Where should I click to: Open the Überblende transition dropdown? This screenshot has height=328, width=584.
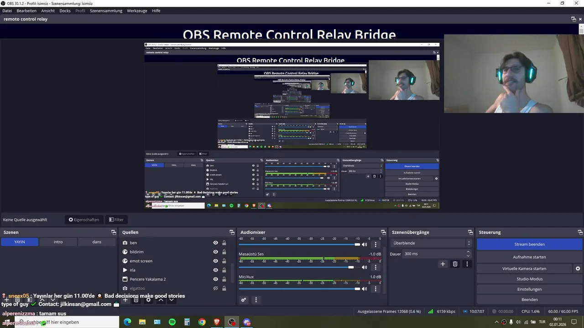pos(431,243)
